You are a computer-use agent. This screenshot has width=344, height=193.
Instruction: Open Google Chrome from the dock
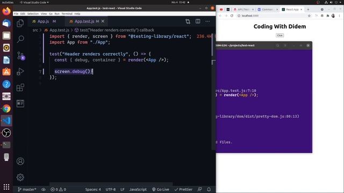[x=6, y=108]
